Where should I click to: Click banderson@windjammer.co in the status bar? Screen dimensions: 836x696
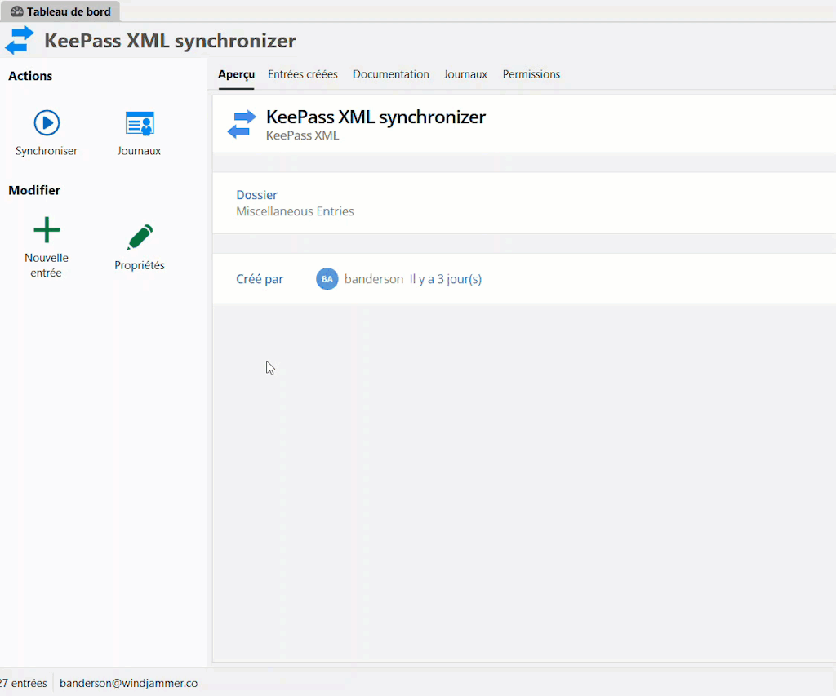[x=128, y=683]
